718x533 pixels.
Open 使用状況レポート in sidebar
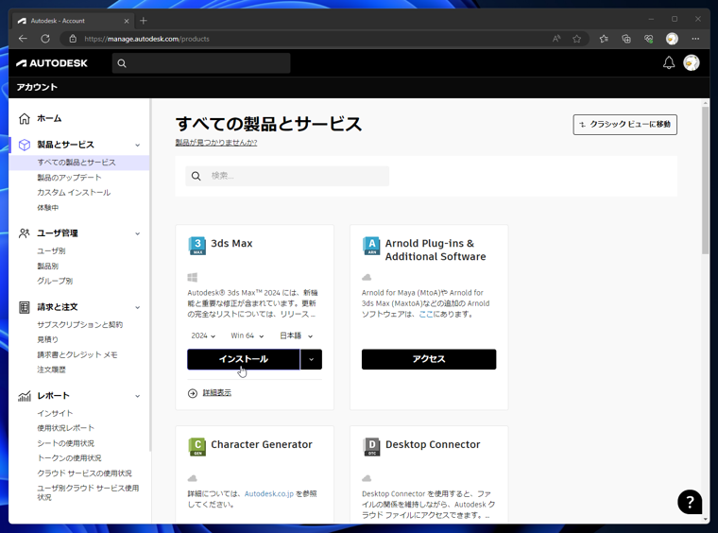65,428
